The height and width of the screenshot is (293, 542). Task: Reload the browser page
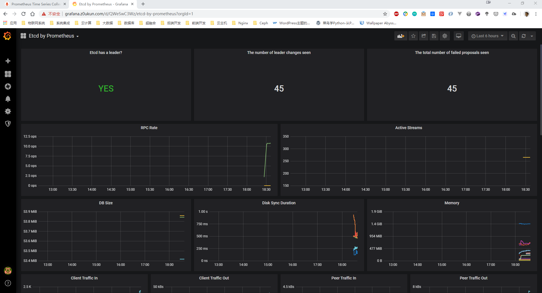(x=23, y=14)
